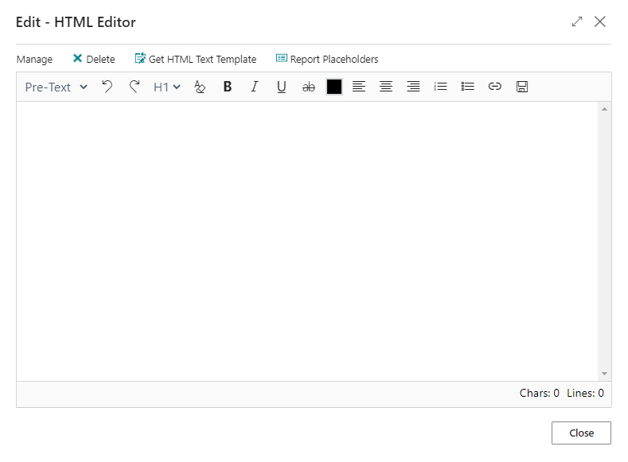Insert a numbered list
Screen dimensions: 628x462
coord(440,87)
